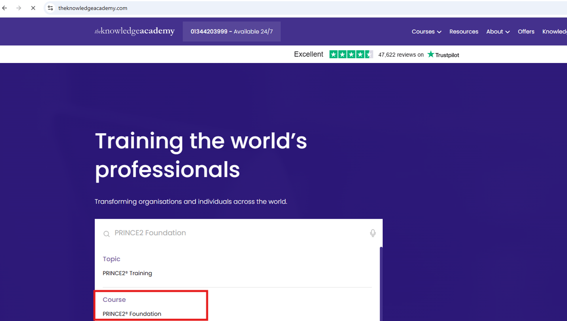The image size is (567, 321).
Task: Focus the PRINCE2 Foundation search field
Action: click(239, 233)
